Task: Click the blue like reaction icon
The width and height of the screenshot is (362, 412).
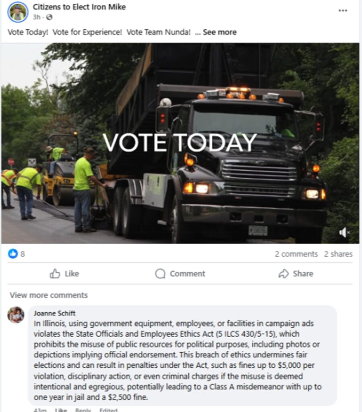Action: (x=12, y=253)
